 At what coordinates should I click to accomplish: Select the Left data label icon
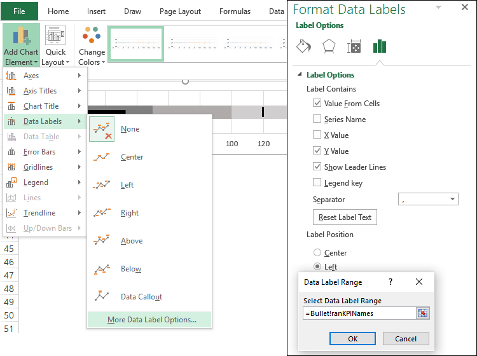tap(102, 185)
